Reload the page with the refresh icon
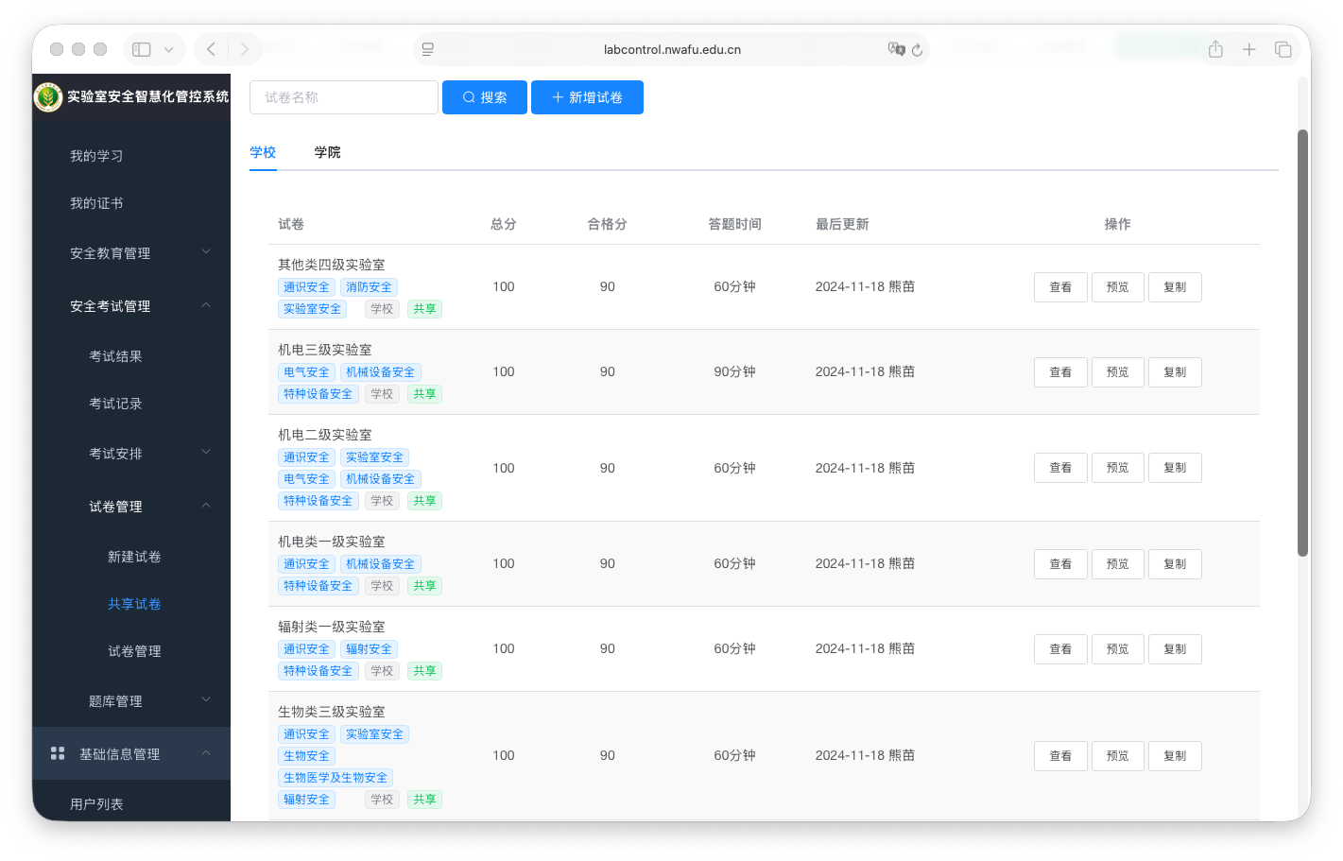 (x=917, y=49)
